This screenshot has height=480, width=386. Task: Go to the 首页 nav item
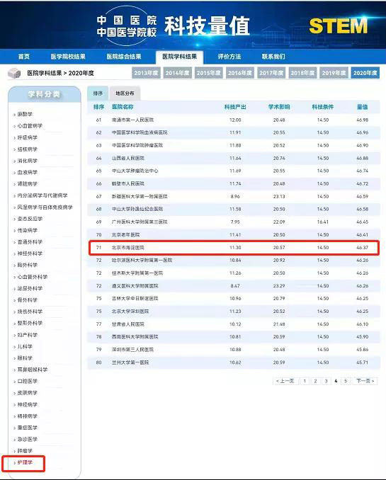coord(24,57)
